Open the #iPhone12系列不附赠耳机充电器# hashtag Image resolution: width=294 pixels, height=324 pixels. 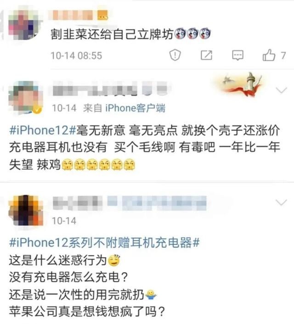[104, 242]
